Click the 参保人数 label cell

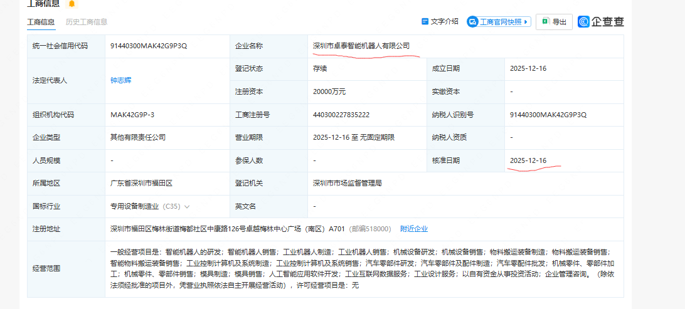pyautogui.click(x=268, y=160)
